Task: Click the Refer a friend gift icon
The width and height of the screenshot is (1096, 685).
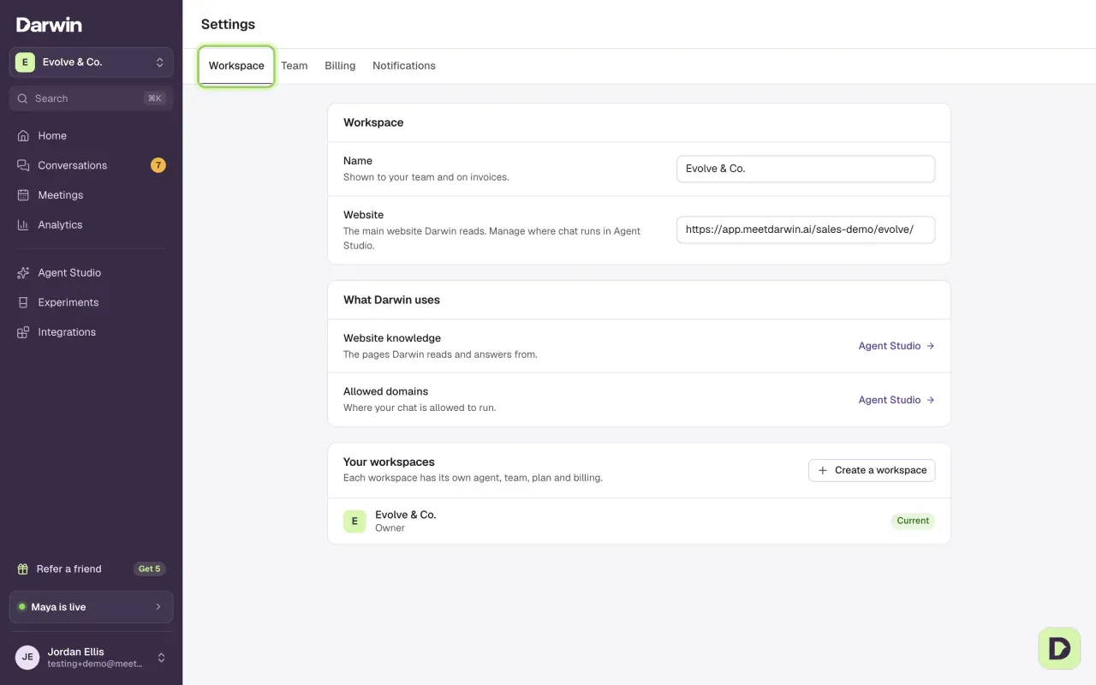Action: tap(23, 569)
